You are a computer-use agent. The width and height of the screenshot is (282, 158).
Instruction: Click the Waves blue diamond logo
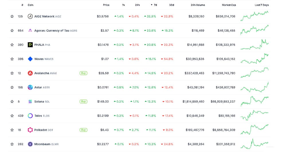pyautogui.click(x=30, y=59)
